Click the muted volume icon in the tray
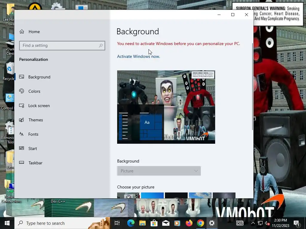Viewport: 306px width, 229px height. coord(267,223)
